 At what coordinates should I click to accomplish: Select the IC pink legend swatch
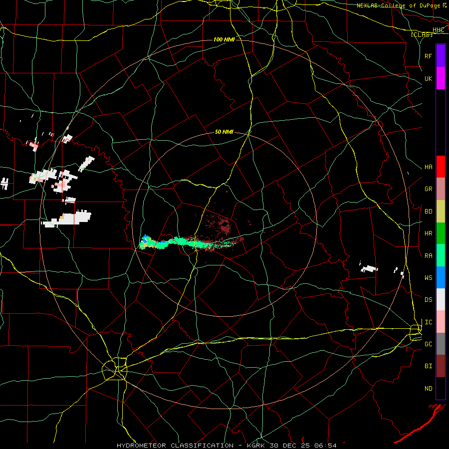pos(441,322)
